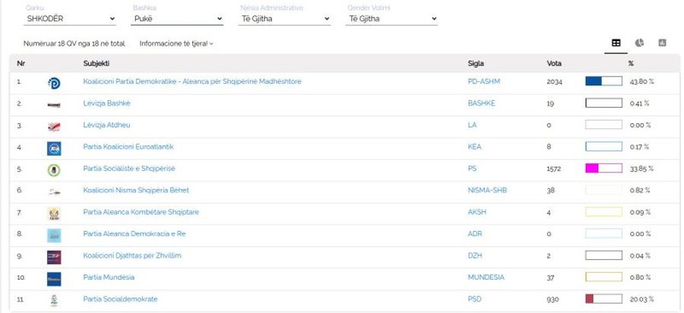Click the NISMA-SHB sigla link
Viewport: 684px width, 313px height.
coord(487,191)
